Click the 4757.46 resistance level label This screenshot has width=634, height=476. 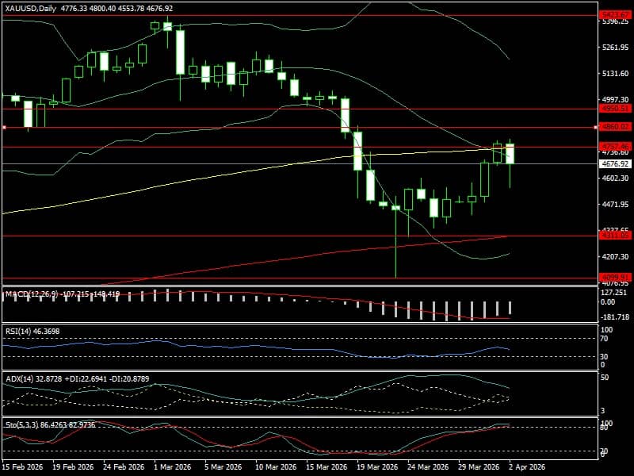[614, 147]
